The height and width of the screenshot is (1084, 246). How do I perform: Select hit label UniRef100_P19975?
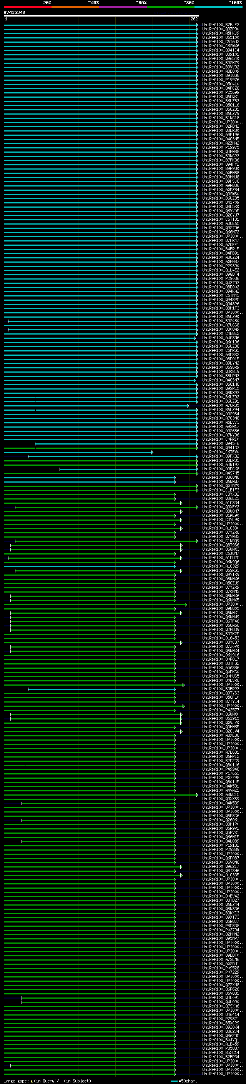point(221,147)
